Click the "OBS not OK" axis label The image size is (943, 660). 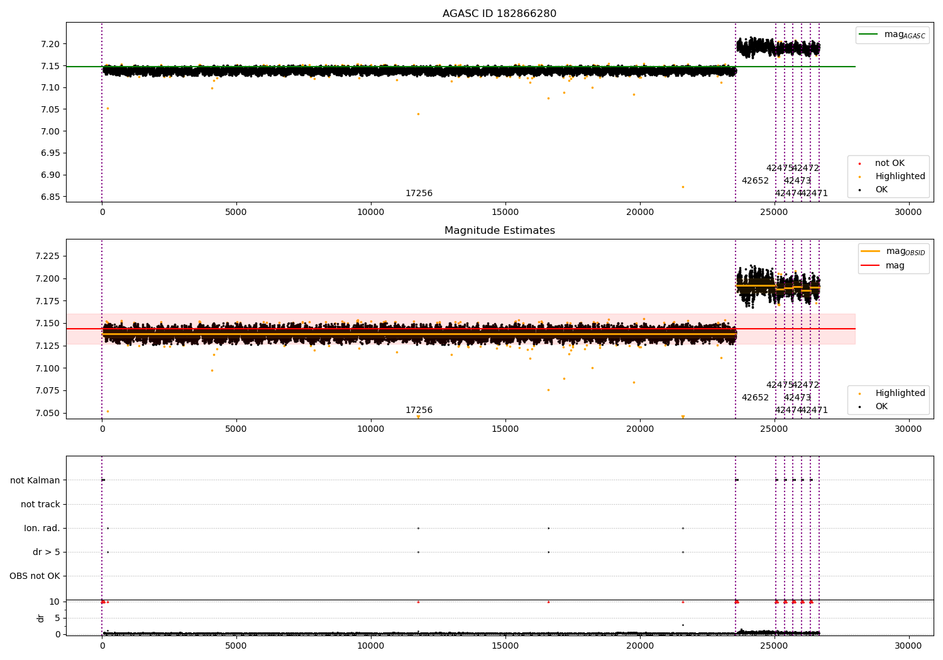[x=35, y=576]
